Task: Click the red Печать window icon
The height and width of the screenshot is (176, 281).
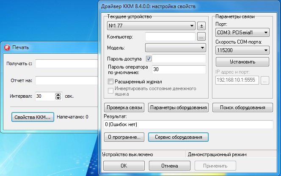Action: pos(7,47)
